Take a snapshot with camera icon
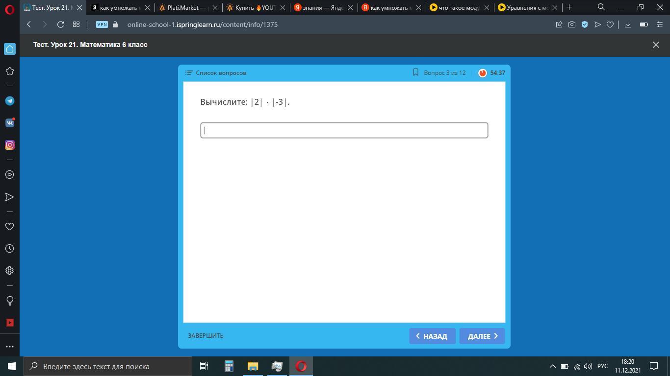 point(572,24)
